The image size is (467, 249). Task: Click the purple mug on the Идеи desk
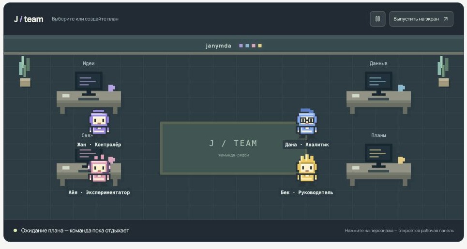tap(111, 88)
